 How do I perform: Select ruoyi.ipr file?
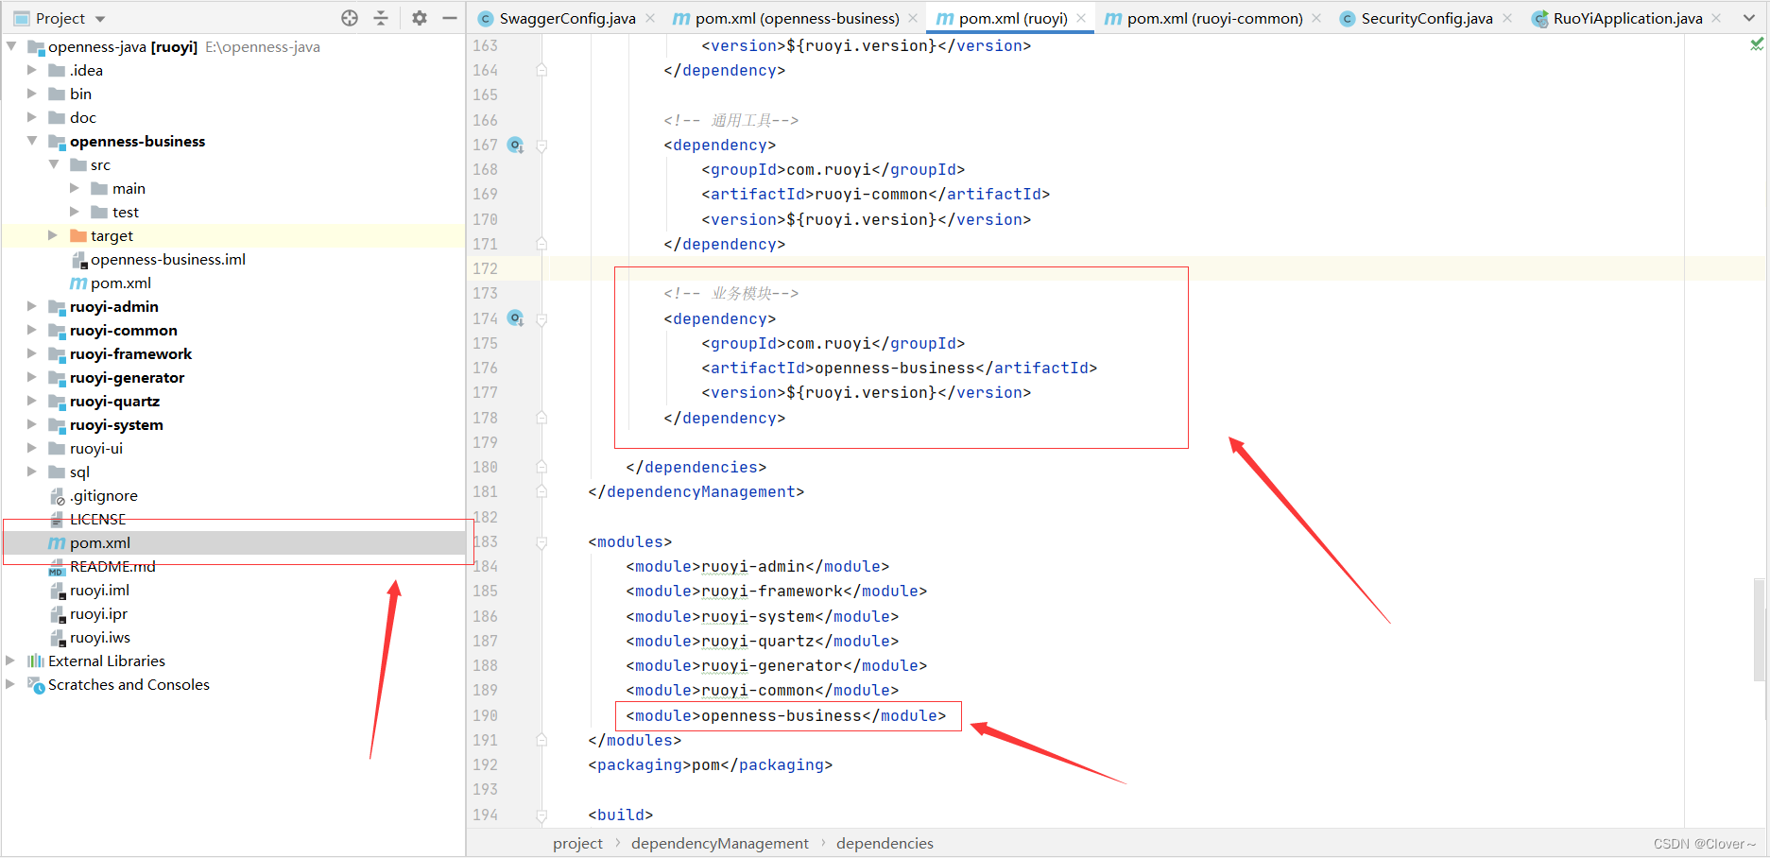pyautogui.click(x=98, y=613)
